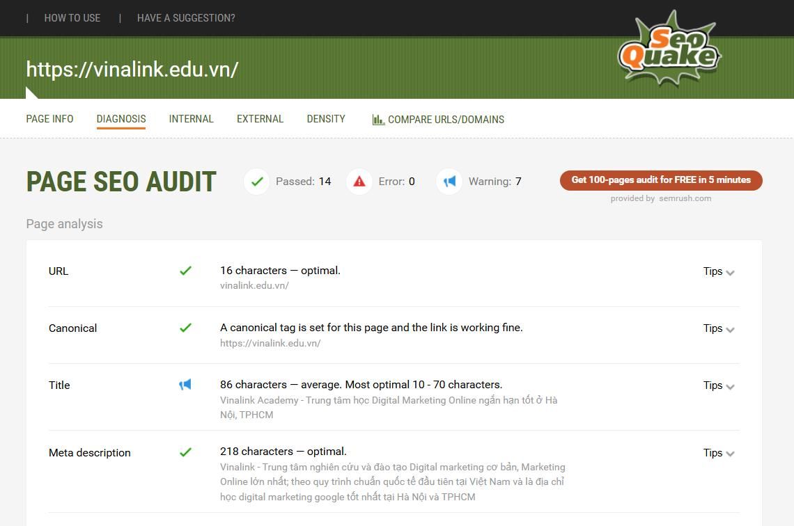Click the 'Meta description' row label

tap(90, 453)
